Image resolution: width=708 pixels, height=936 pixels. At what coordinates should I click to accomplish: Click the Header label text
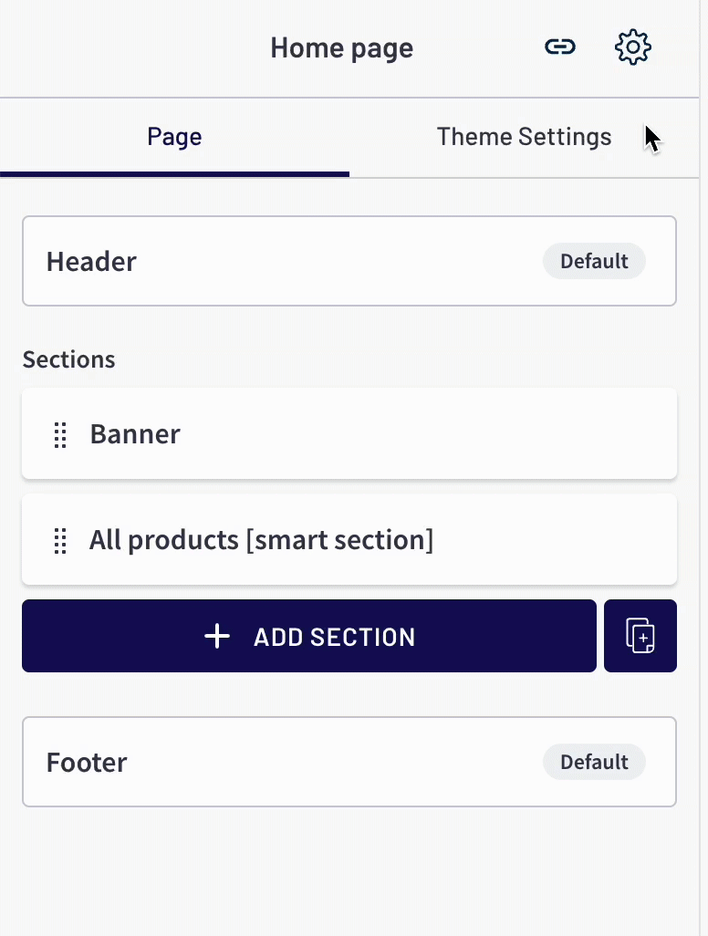91,262
